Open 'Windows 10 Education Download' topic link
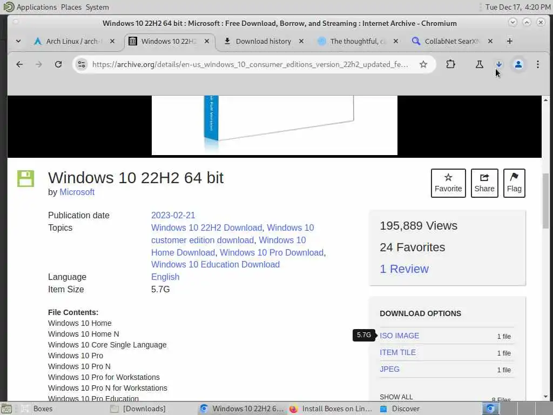 point(215,264)
